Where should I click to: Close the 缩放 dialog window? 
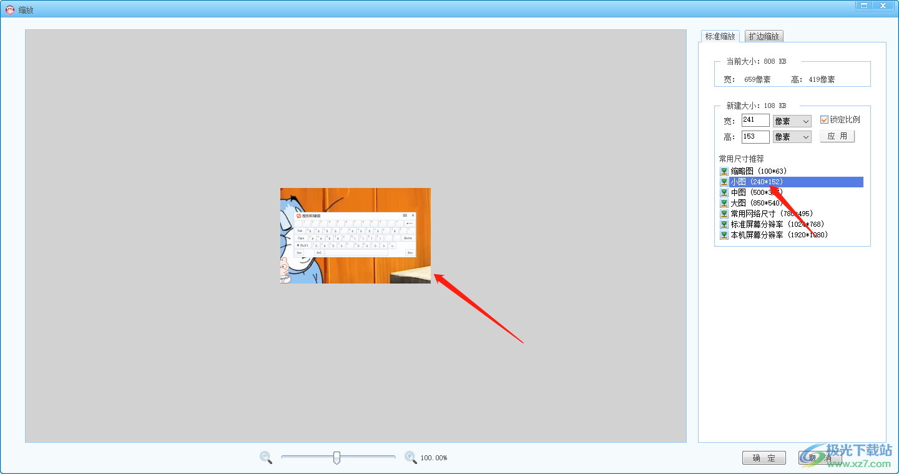coord(883,5)
